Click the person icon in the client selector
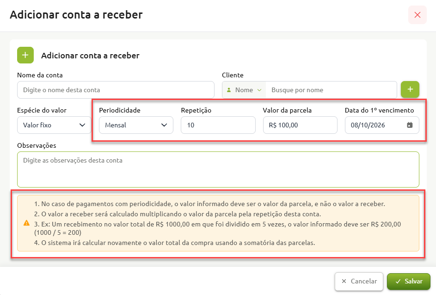This screenshot has height=295, width=436. click(x=229, y=90)
